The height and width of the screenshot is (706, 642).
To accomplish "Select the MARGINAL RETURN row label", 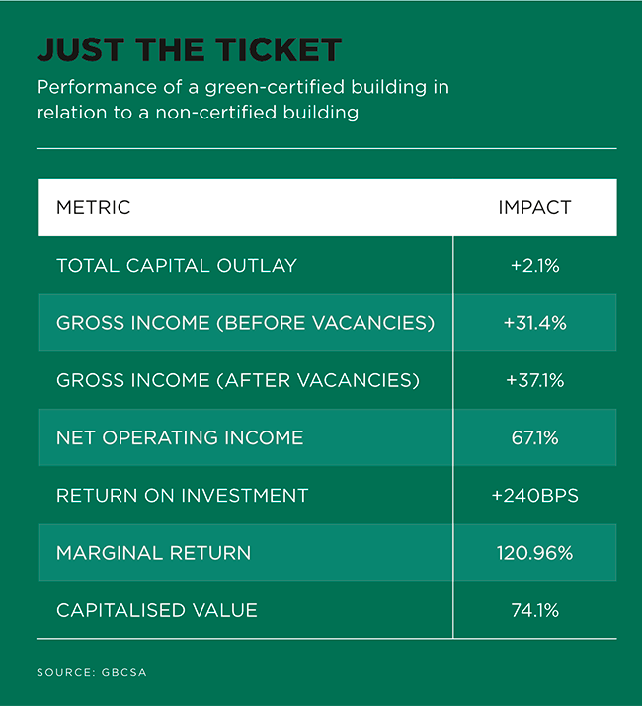I will pos(154,553).
